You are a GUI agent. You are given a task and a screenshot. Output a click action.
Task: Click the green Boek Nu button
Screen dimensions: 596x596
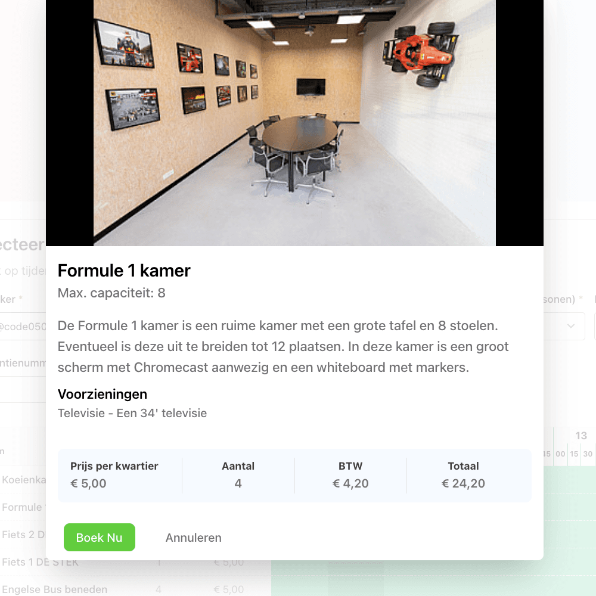coord(99,537)
